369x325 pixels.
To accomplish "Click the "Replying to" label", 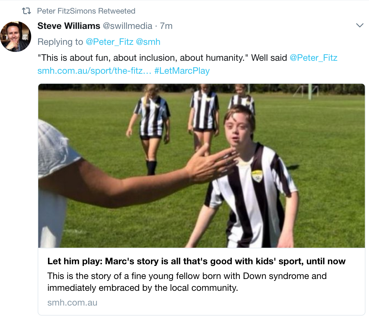I will pyautogui.click(x=60, y=42).
